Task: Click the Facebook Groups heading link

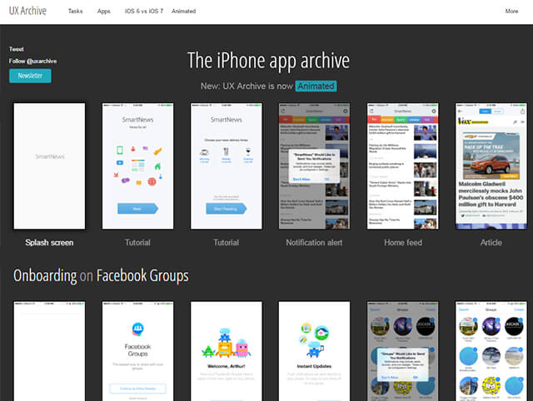Action: pos(142,275)
